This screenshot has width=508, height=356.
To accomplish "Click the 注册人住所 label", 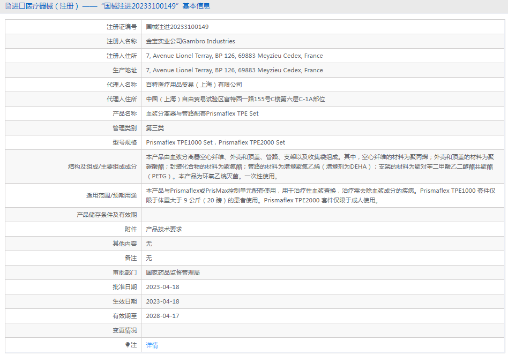I will pyautogui.click(x=122, y=56).
